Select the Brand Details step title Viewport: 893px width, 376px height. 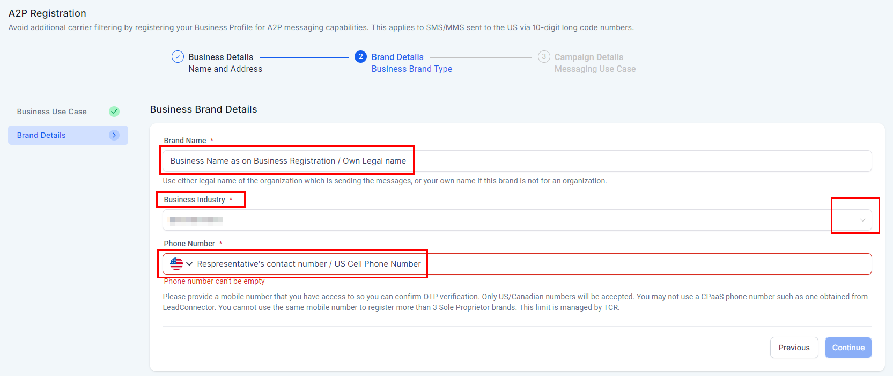point(397,57)
